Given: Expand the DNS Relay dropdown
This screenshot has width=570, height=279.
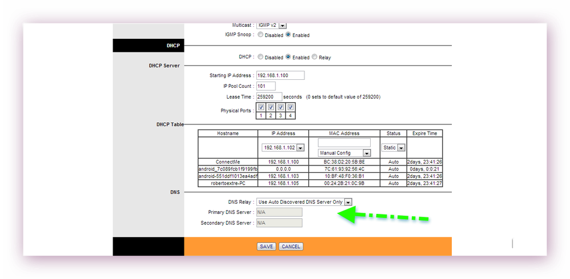Looking at the screenshot, I should pyautogui.click(x=348, y=201).
